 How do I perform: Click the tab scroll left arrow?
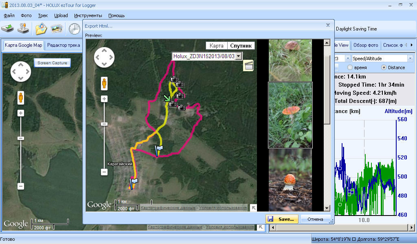pyautogui.click(x=406, y=45)
